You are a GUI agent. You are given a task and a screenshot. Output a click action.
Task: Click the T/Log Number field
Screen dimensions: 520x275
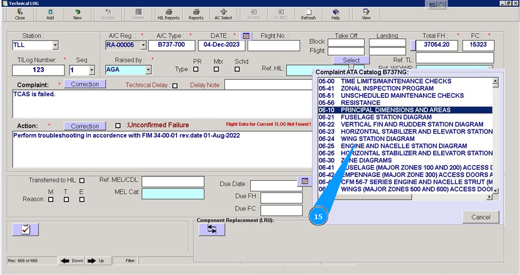38,70
